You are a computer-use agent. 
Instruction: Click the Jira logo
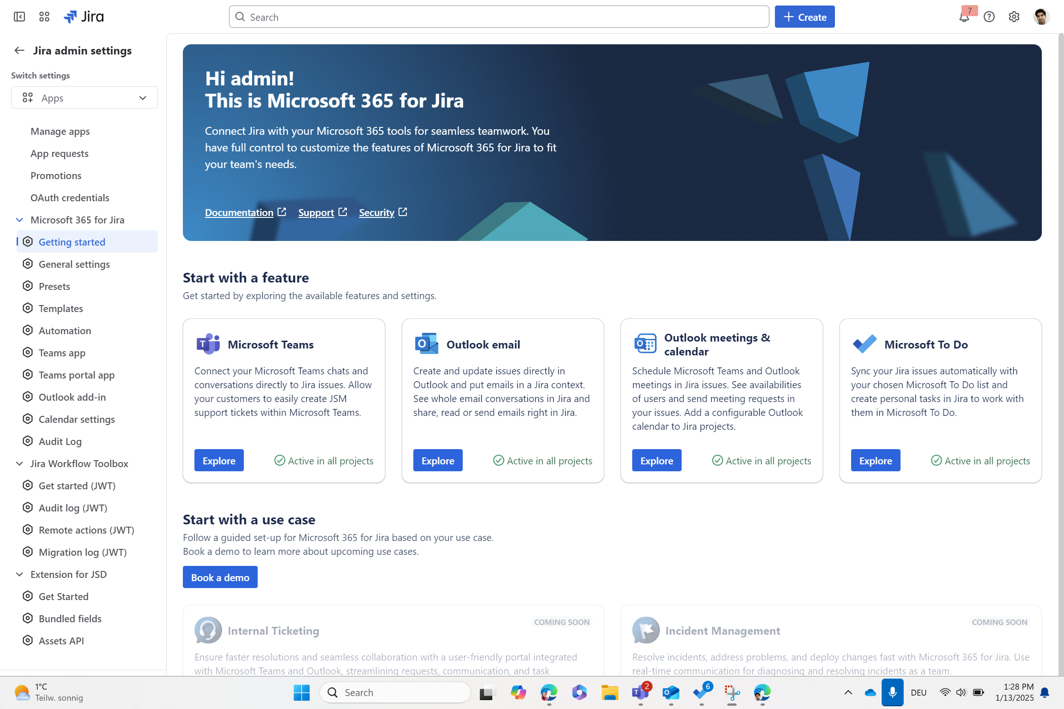[84, 17]
